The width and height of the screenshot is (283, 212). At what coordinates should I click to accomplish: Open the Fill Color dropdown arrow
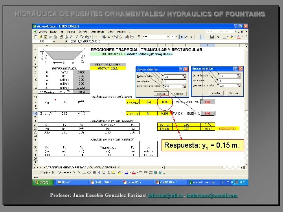point(235,37)
